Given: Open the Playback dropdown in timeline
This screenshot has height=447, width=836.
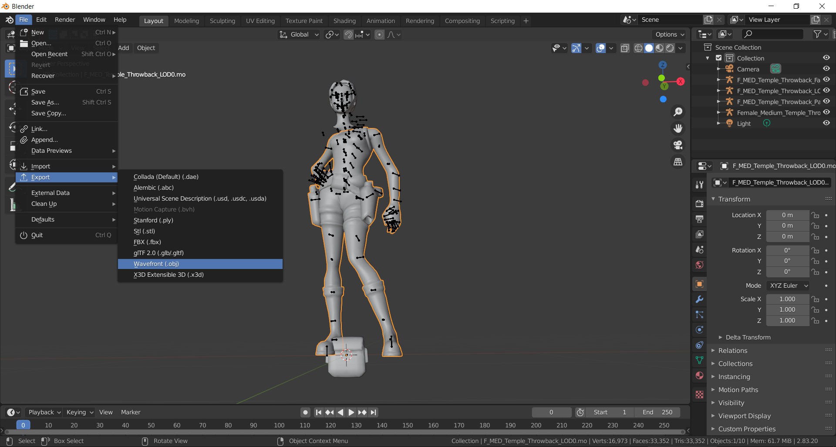Looking at the screenshot, I should pyautogui.click(x=44, y=412).
